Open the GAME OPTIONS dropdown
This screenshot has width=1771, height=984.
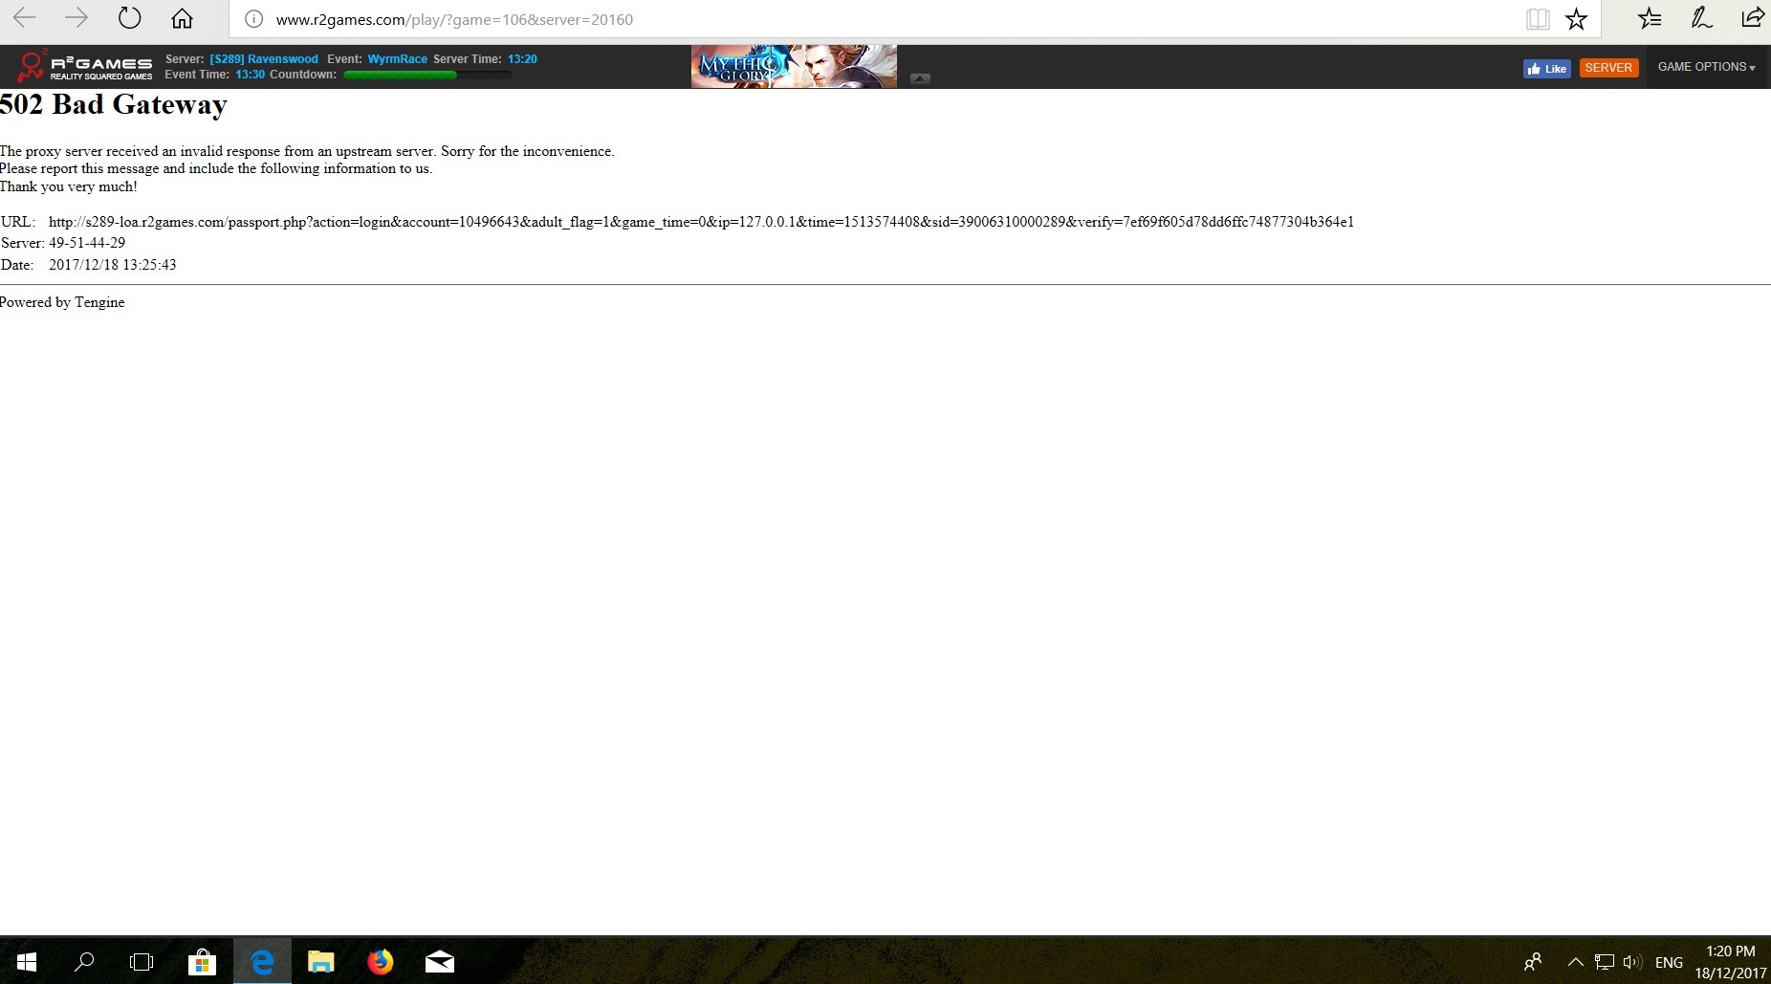[x=1706, y=67]
